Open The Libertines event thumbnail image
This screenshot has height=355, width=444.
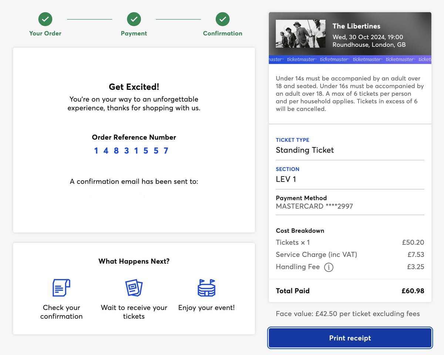click(x=301, y=34)
